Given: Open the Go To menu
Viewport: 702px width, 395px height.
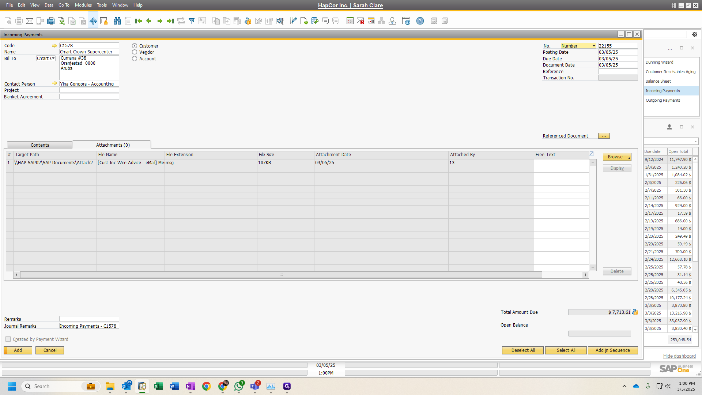Looking at the screenshot, I should [64, 5].
